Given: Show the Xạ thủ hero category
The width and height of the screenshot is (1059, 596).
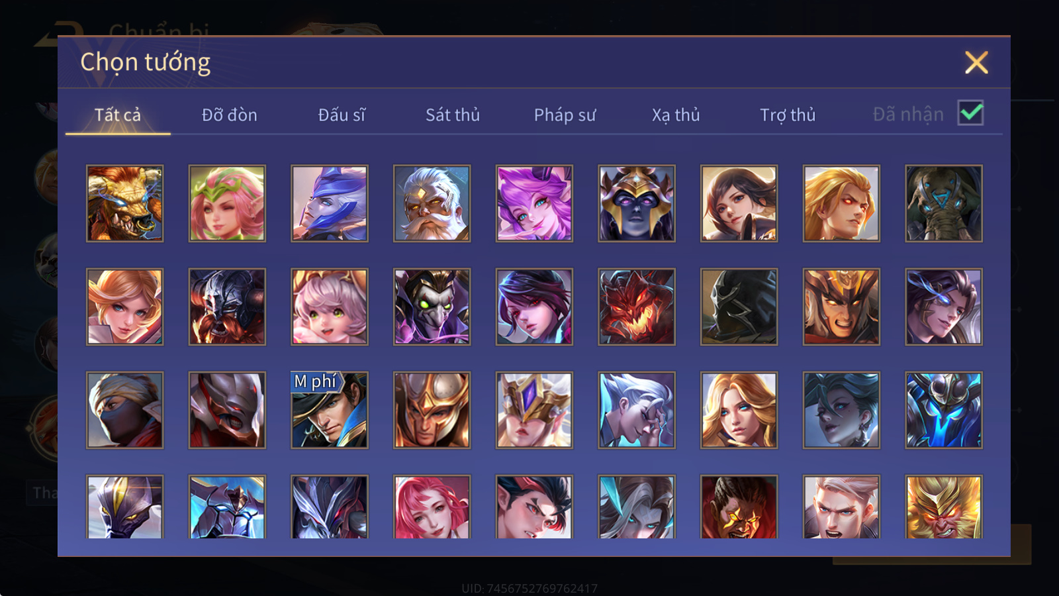Looking at the screenshot, I should tap(676, 115).
